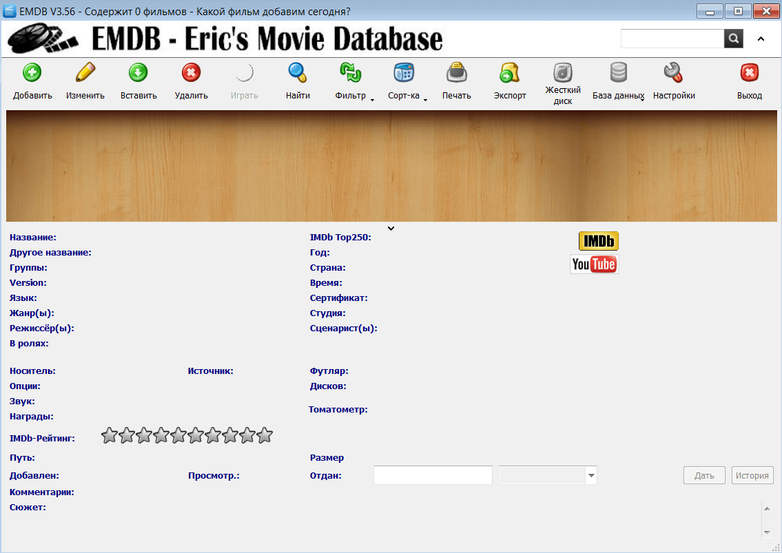Click the Добавить (add movie) icon
This screenshot has width=782, height=553.
point(32,73)
